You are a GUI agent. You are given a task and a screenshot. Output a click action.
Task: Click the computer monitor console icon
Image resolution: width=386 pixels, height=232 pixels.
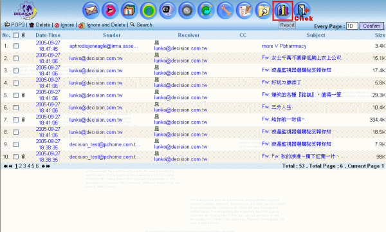(x=168, y=10)
